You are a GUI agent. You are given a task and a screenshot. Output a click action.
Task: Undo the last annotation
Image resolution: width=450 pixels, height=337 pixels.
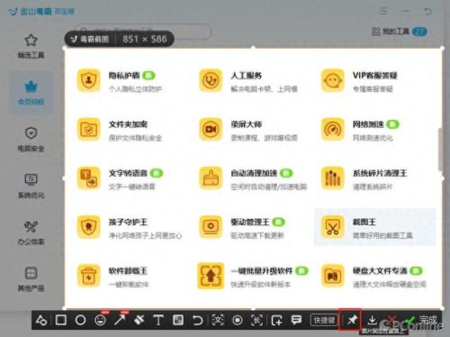(x=198, y=320)
